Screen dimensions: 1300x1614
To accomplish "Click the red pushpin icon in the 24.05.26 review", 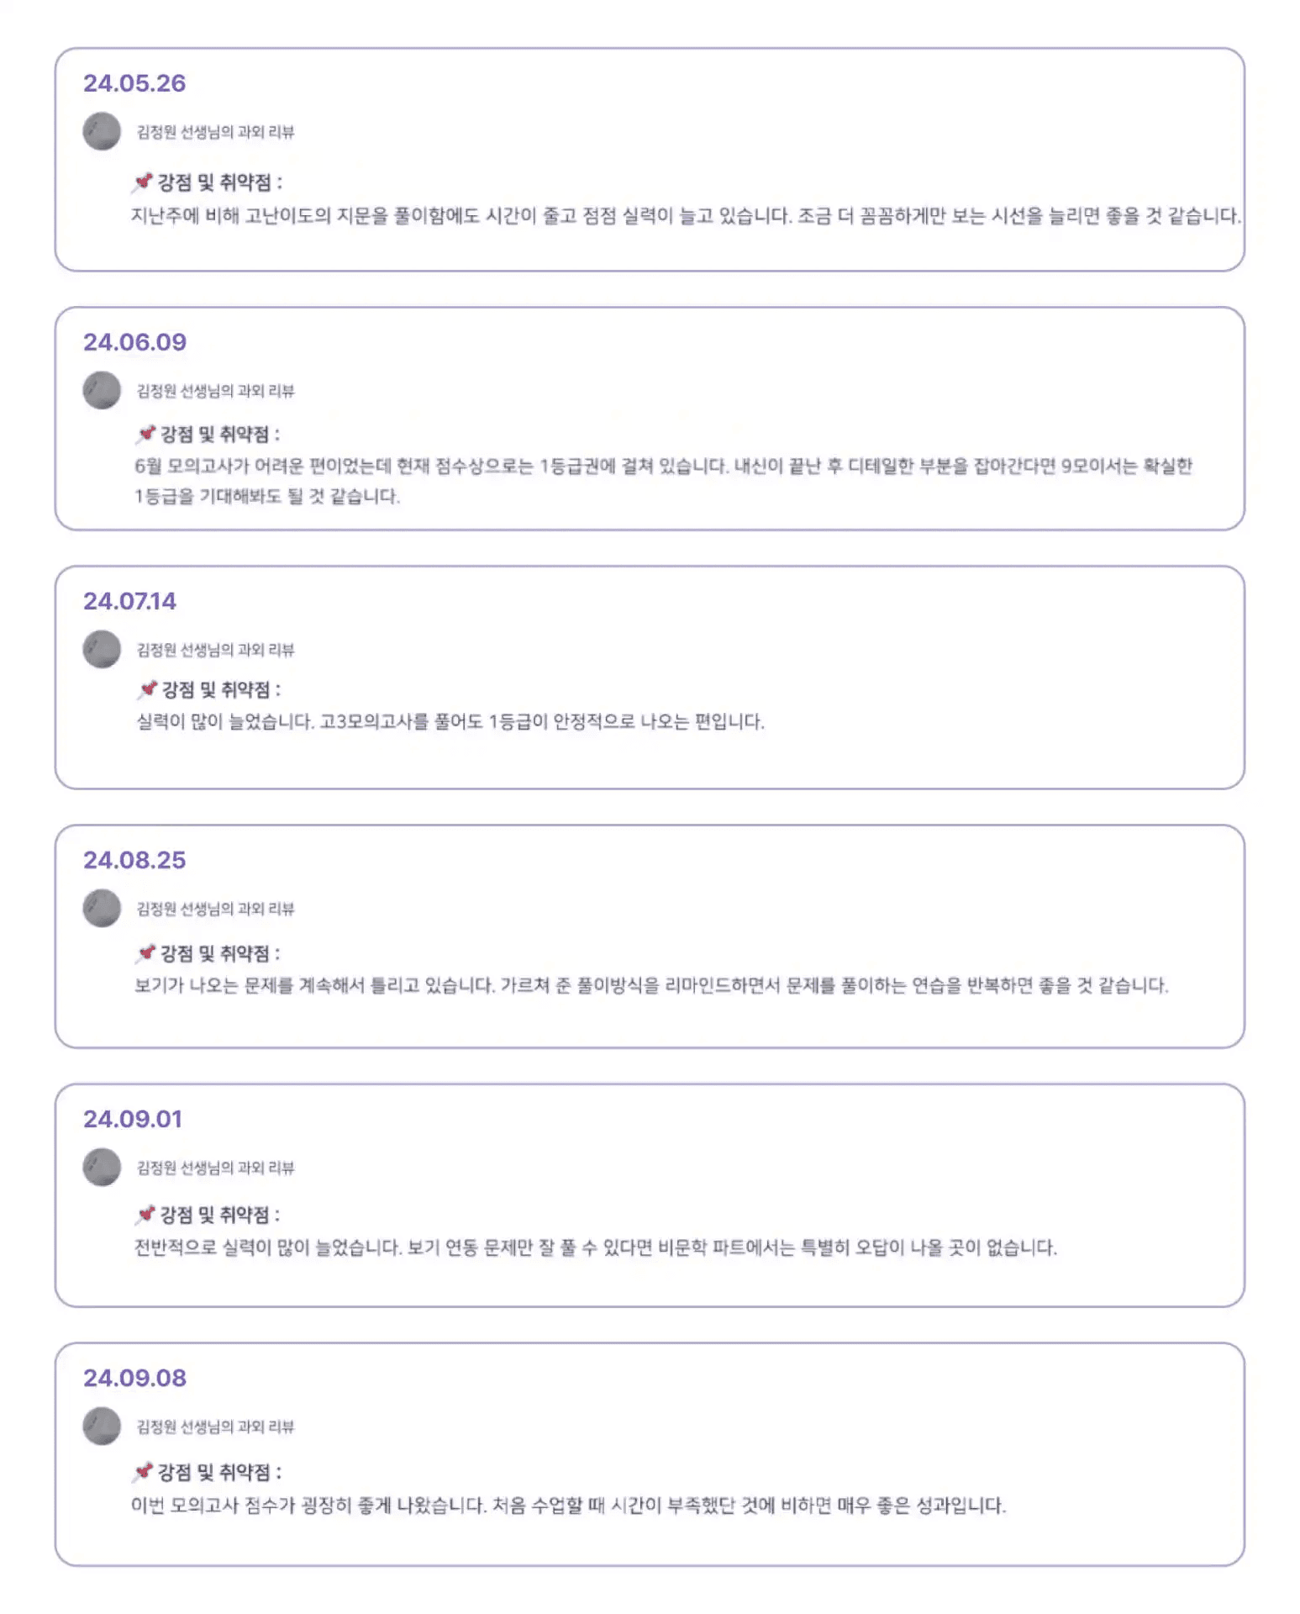I will pos(143,182).
